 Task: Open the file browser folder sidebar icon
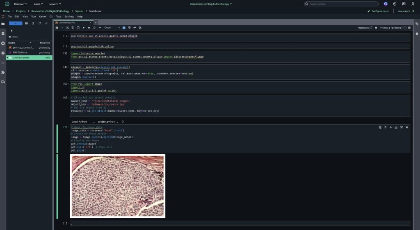pyautogui.click(x=3, y=24)
